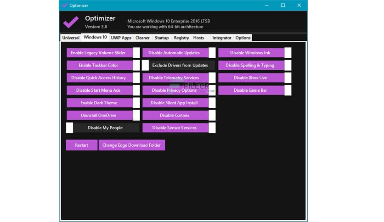Toggle Enable Taskbar Color switch

pyautogui.click(x=103, y=65)
